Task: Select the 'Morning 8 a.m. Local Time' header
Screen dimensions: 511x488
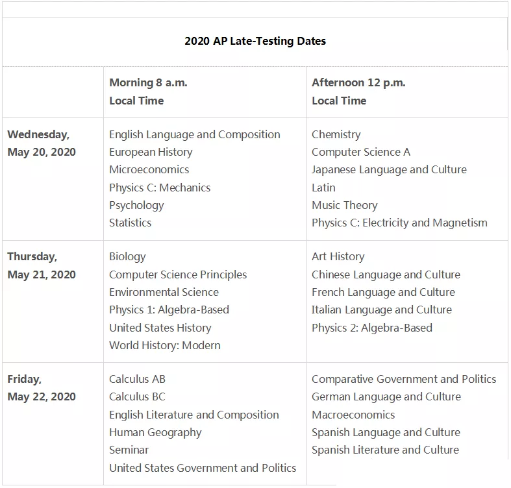Action: click(148, 91)
